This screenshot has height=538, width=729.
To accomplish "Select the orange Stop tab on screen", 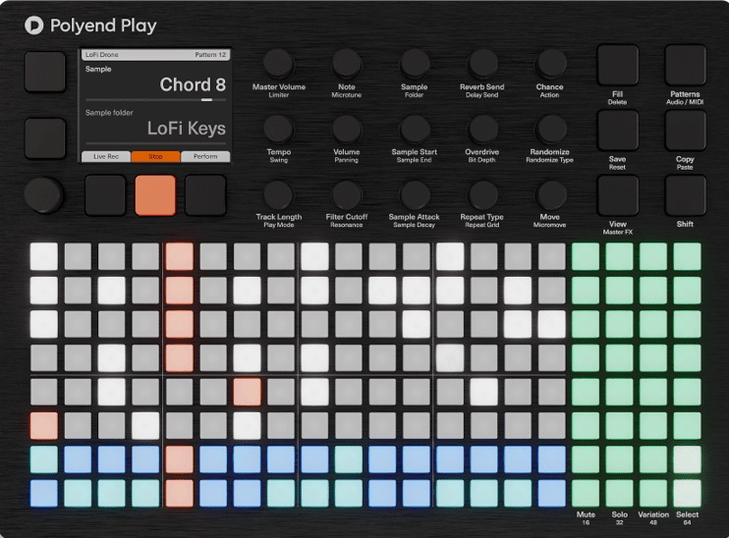I will tap(156, 156).
